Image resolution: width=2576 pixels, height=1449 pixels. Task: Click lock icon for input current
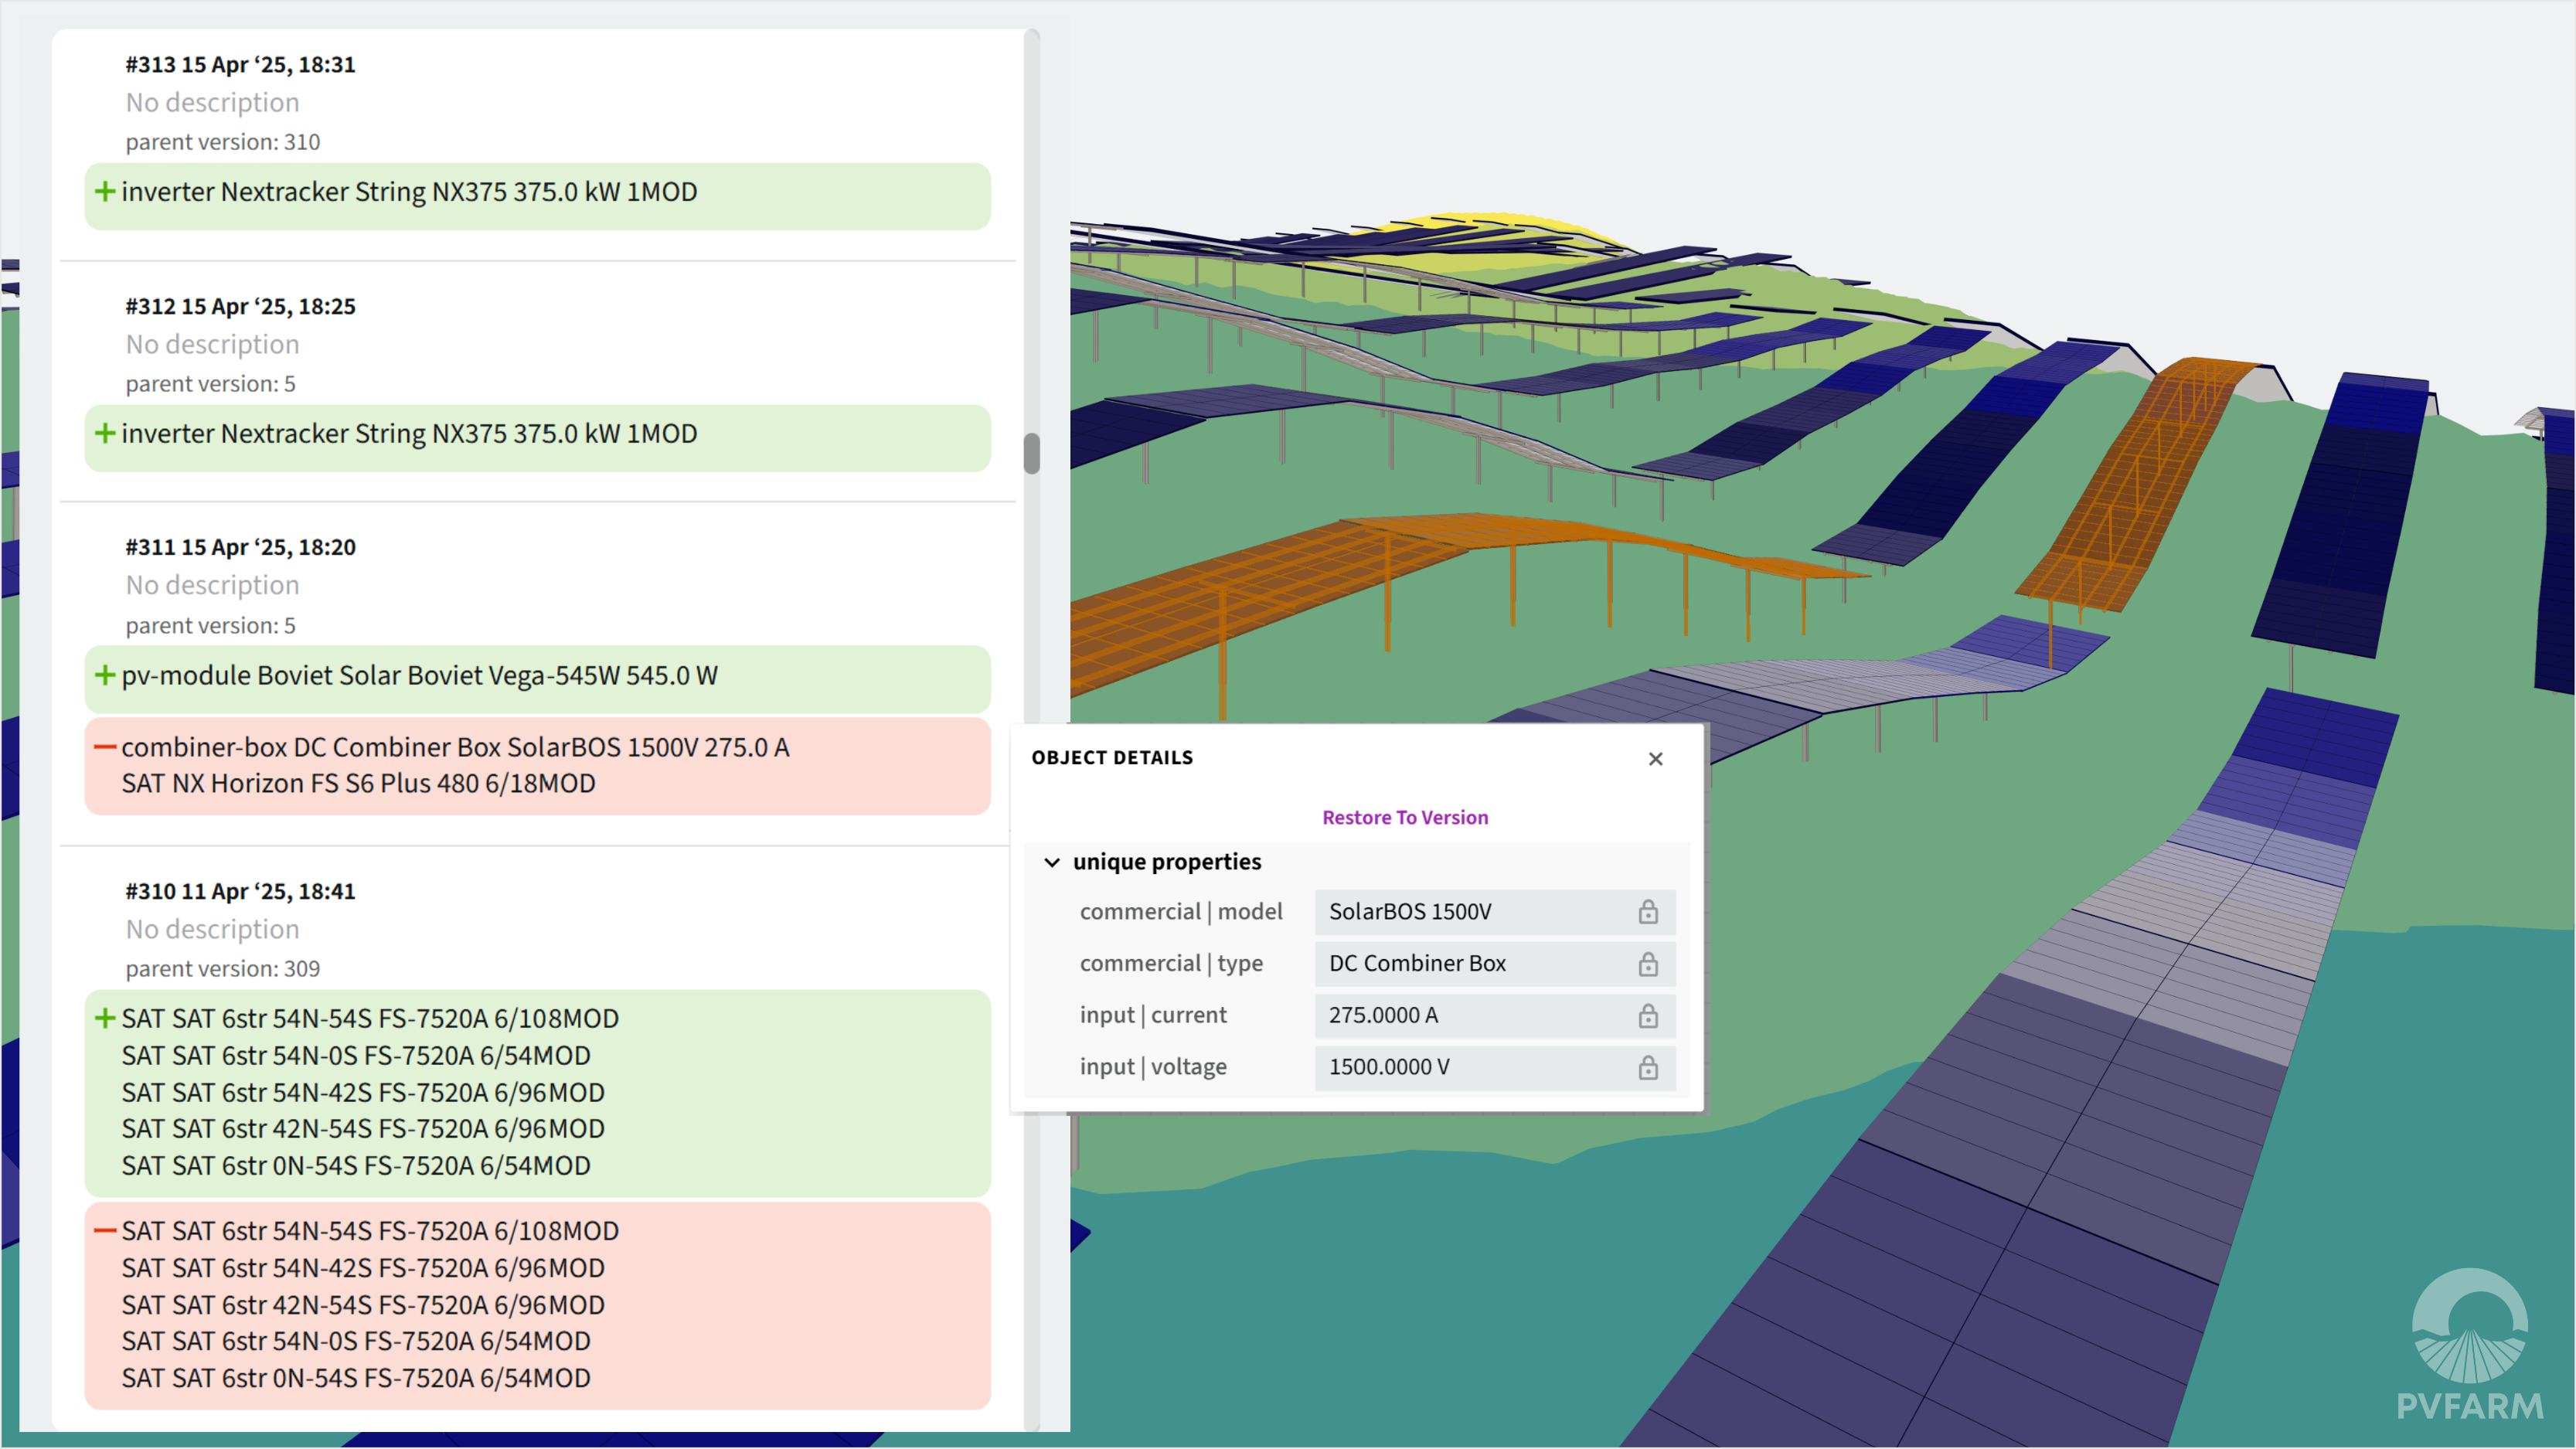pyautogui.click(x=1647, y=1016)
